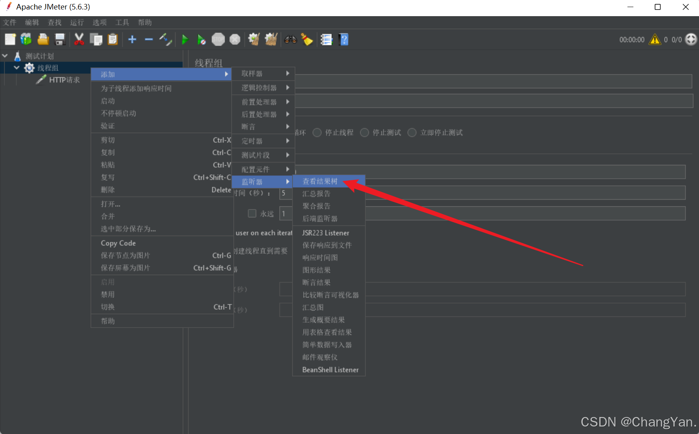Open the 文件 menu
This screenshot has width=699, height=434.
[x=10, y=22]
